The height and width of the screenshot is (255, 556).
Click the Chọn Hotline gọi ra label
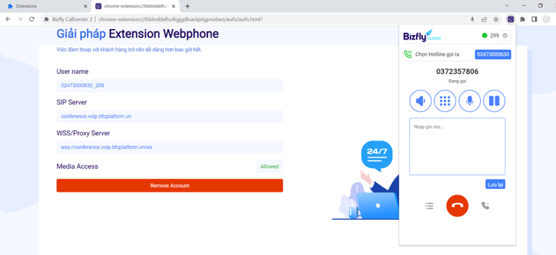click(437, 54)
